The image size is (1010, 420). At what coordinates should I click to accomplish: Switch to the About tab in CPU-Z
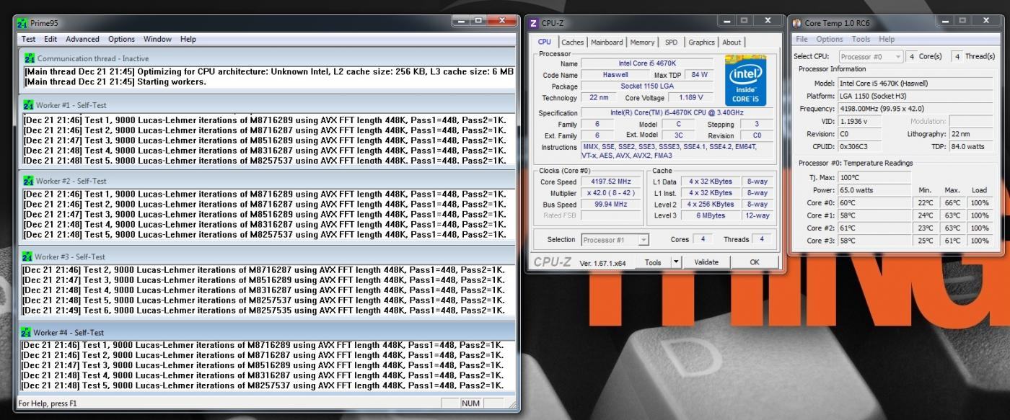pos(732,43)
